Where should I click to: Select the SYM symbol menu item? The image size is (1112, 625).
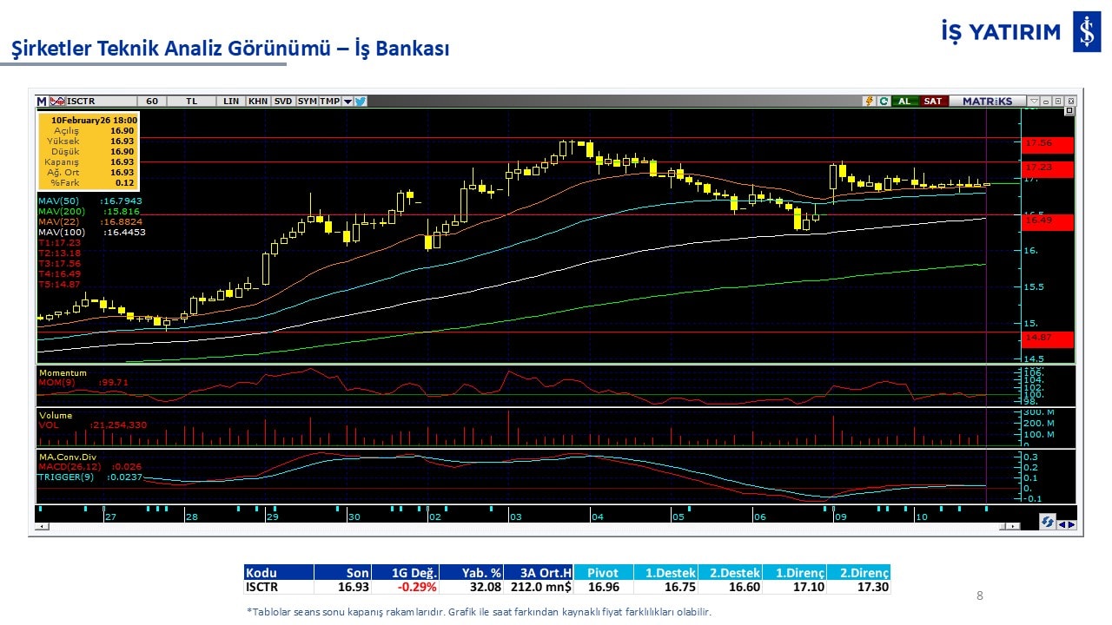tap(307, 102)
